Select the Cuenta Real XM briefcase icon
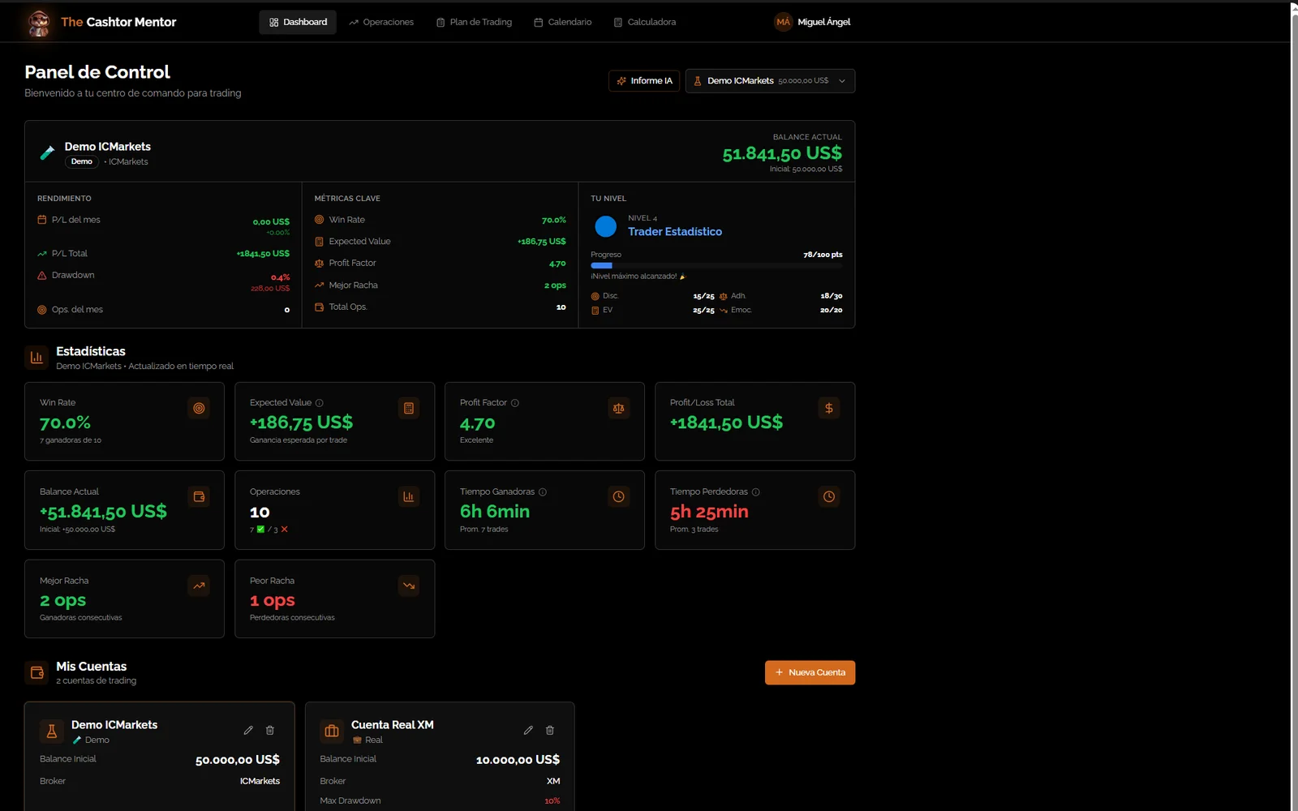1298x811 pixels. point(332,731)
